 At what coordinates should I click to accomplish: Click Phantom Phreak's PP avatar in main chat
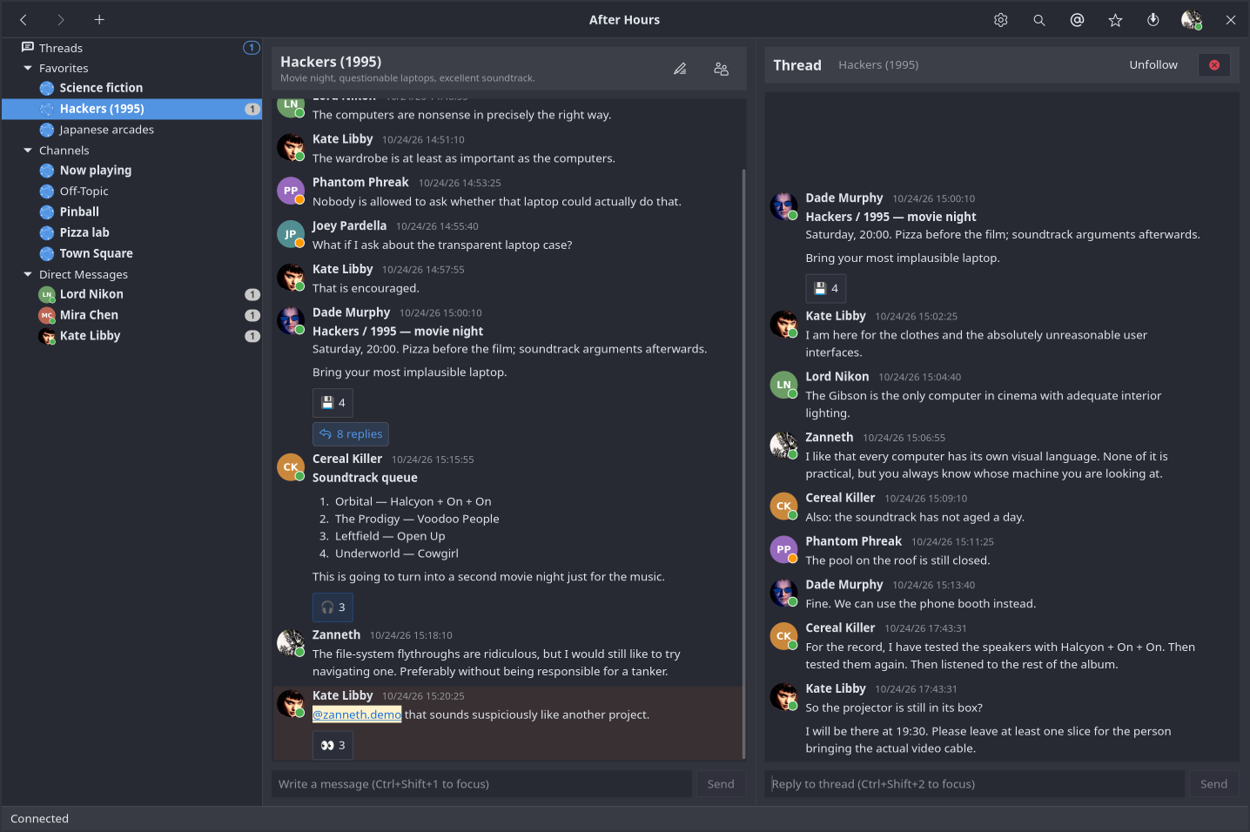291,191
